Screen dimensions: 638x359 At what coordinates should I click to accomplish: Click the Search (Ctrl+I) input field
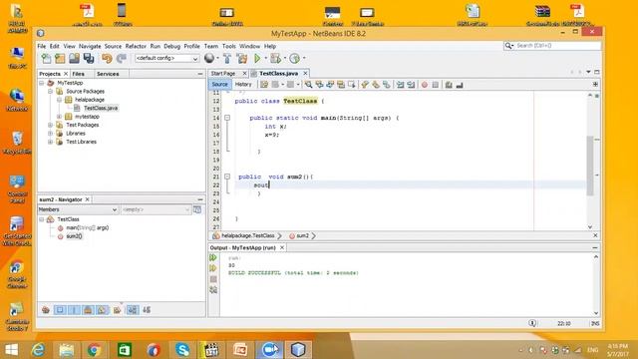[x=557, y=46]
